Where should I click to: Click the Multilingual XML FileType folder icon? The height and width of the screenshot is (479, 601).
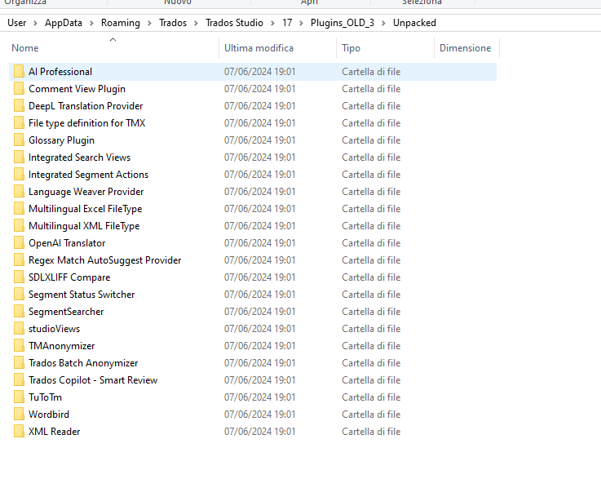[x=19, y=226]
